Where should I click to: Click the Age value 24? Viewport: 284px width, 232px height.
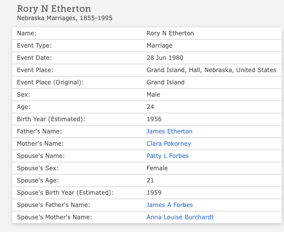pyautogui.click(x=150, y=107)
